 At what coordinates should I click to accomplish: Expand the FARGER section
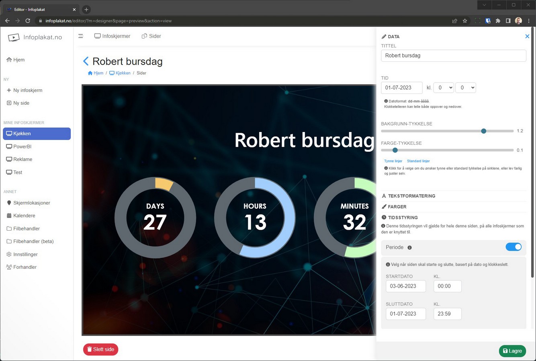pyautogui.click(x=397, y=207)
